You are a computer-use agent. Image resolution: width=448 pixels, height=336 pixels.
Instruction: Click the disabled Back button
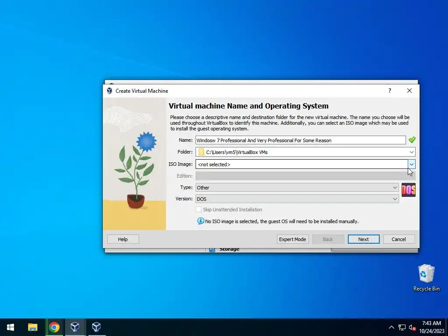328,239
